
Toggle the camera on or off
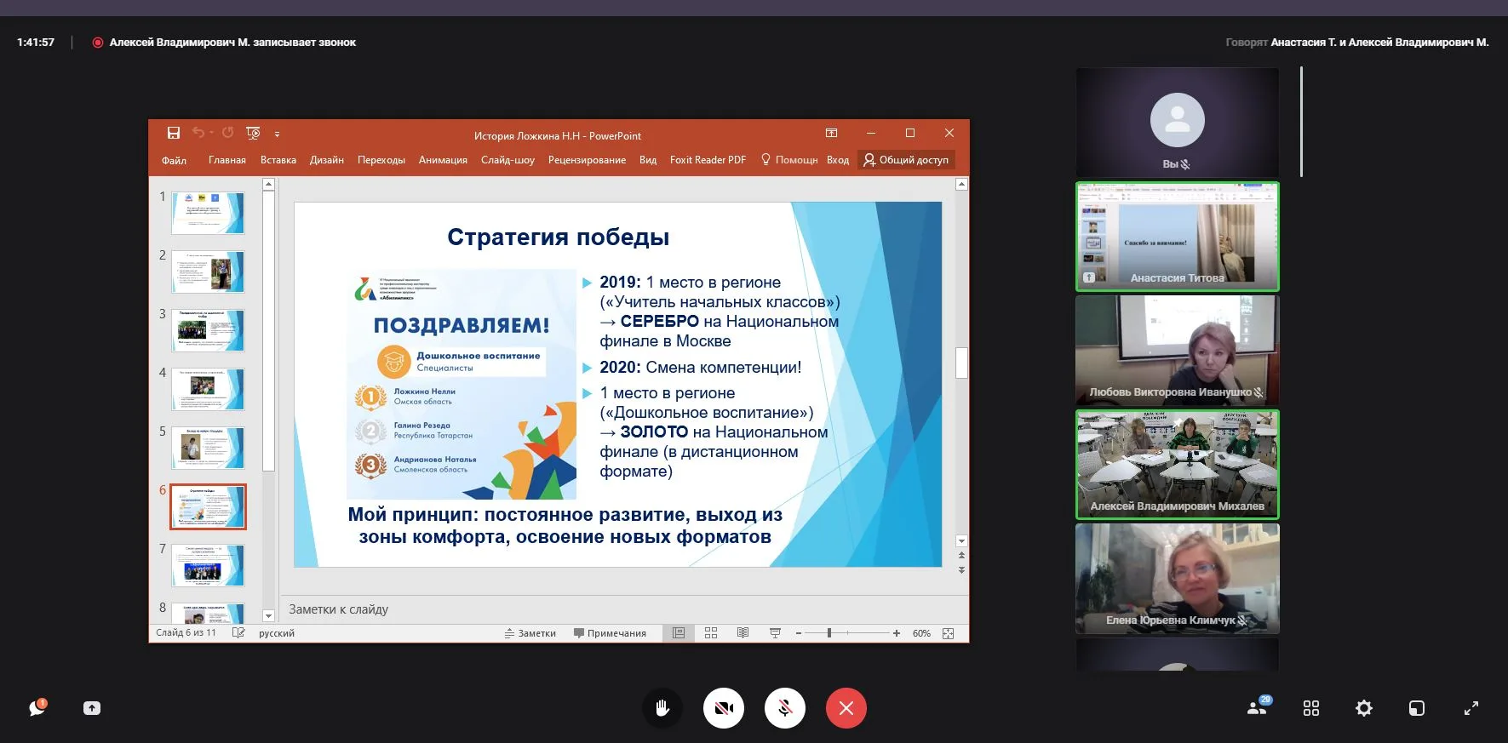pyautogui.click(x=724, y=708)
